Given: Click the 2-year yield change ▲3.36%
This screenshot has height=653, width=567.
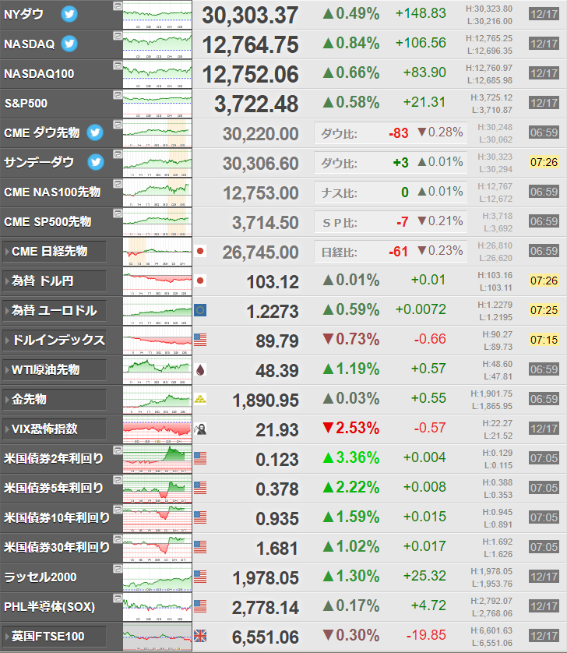Looking at the screenshot, I should pyautogui.click(x=351, y=457).
